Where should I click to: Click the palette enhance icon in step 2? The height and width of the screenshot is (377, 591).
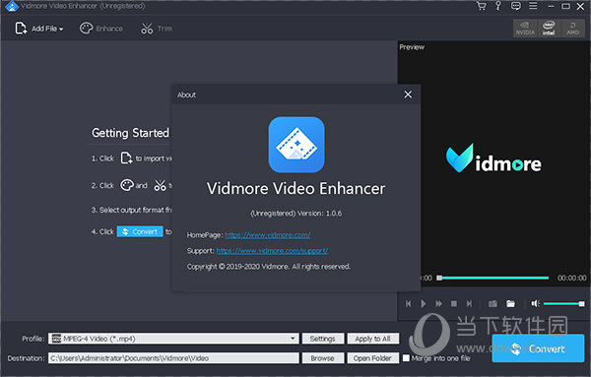point(127,185)
